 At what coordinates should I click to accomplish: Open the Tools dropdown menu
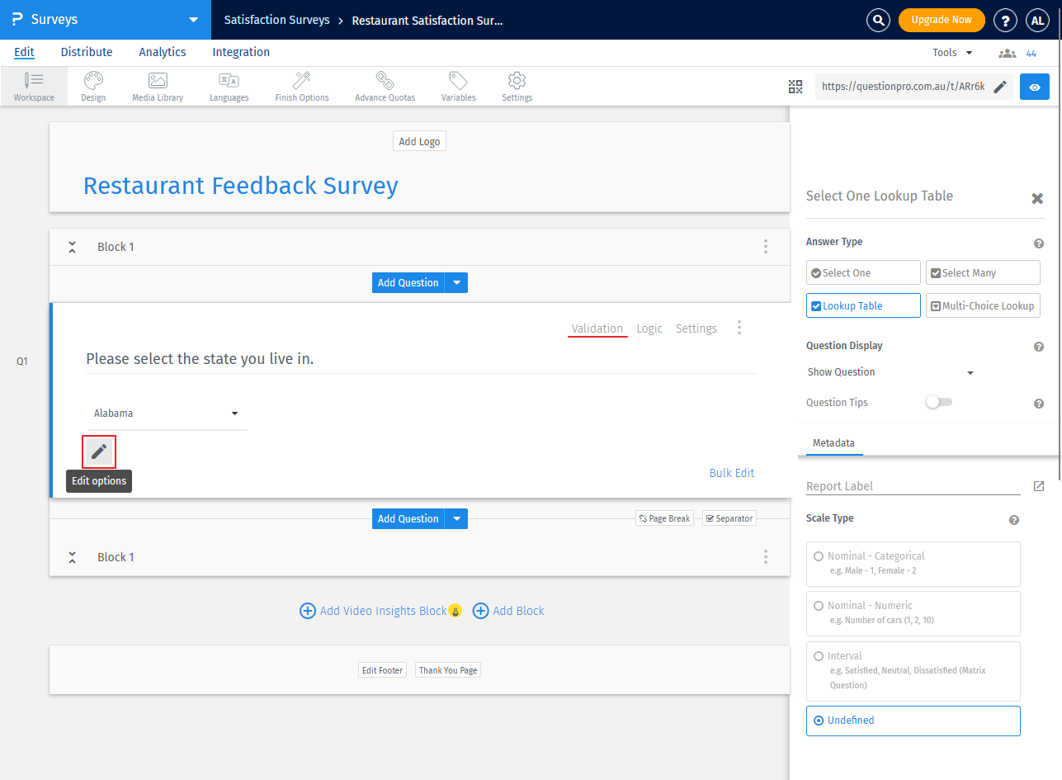click(952, 53)
